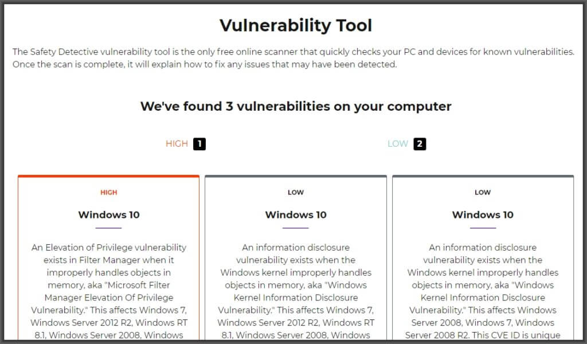Click the orange top border of the HIGH card
This screenshot has width=587, height=344.
click(109, 176)
